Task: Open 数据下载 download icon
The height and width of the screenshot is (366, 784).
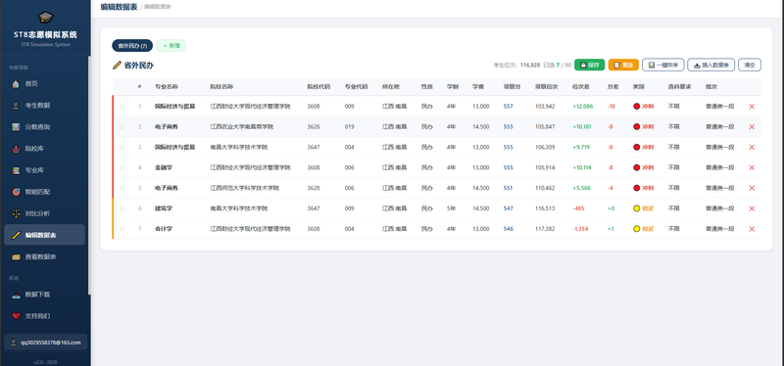Action: coord(16,295)
